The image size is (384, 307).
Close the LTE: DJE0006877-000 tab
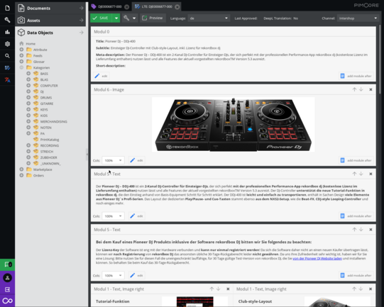177,6
